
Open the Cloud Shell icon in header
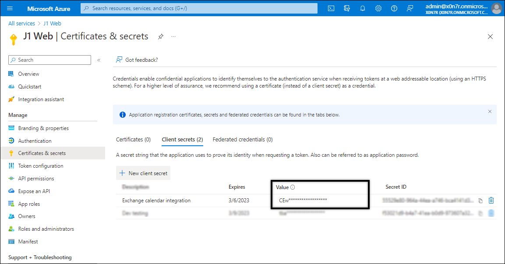332,8
